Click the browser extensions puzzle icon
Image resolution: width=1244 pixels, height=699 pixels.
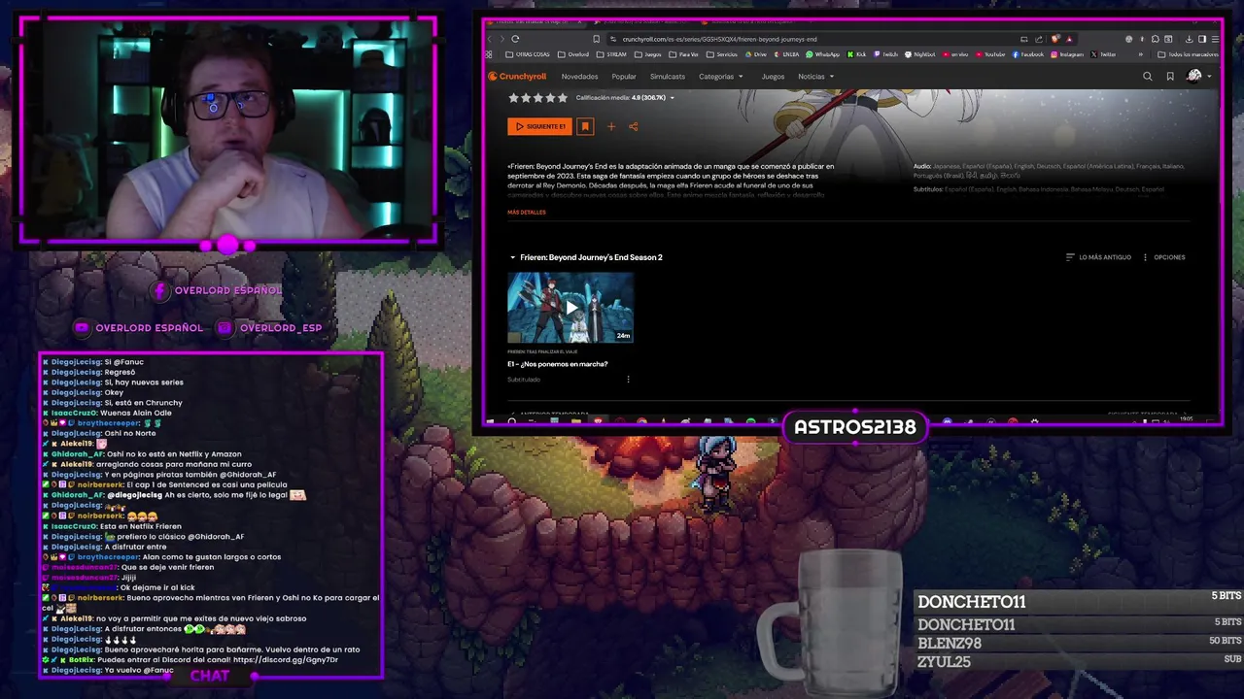pyautogui.click(x=1156, y=39)
